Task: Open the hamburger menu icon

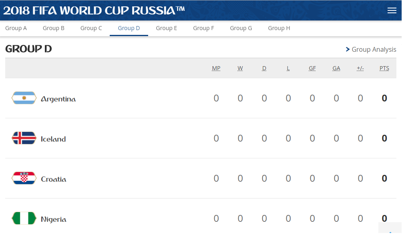Action: (x=392, y=10)
